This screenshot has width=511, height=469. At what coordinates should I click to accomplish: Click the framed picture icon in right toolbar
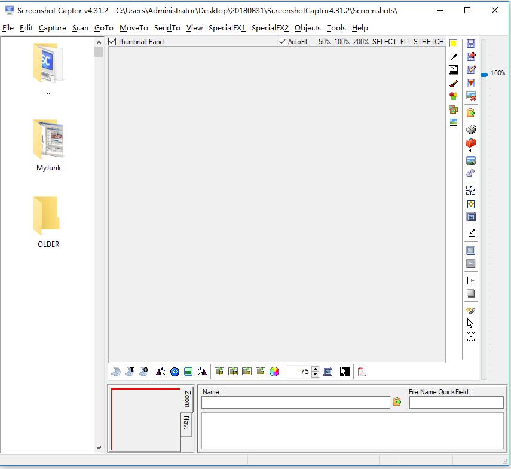coord(470,217)
